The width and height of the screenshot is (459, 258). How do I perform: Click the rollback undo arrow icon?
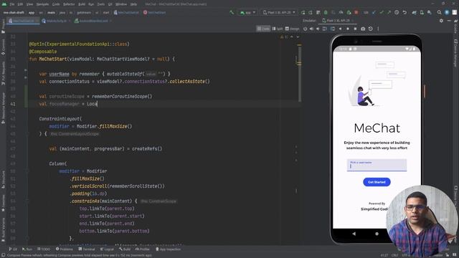coord(404,13)
